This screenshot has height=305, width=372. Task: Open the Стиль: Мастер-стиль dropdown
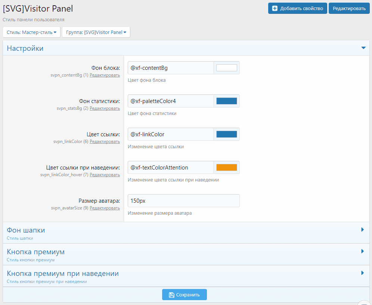pyautogui.click(x=31, y=32)
